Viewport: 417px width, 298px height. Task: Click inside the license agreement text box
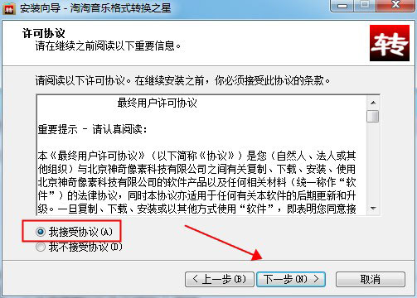pyautogui.click(x=201, y=155)
